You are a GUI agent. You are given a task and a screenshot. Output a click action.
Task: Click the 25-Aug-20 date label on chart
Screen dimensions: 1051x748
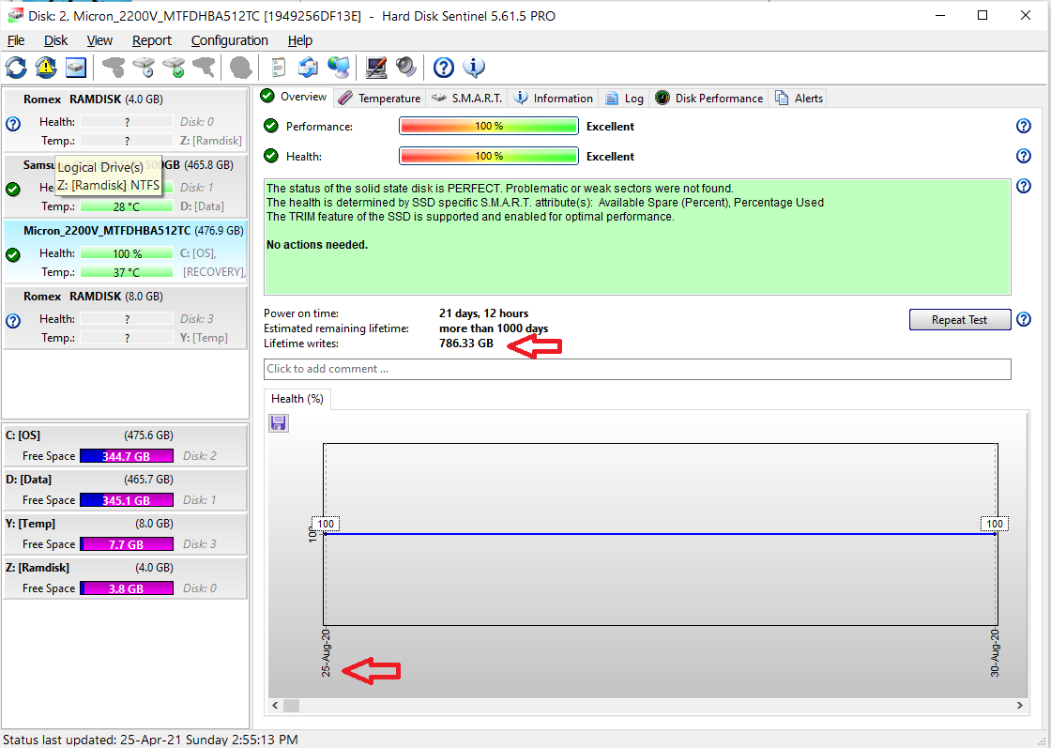click(x=326, y=652)
